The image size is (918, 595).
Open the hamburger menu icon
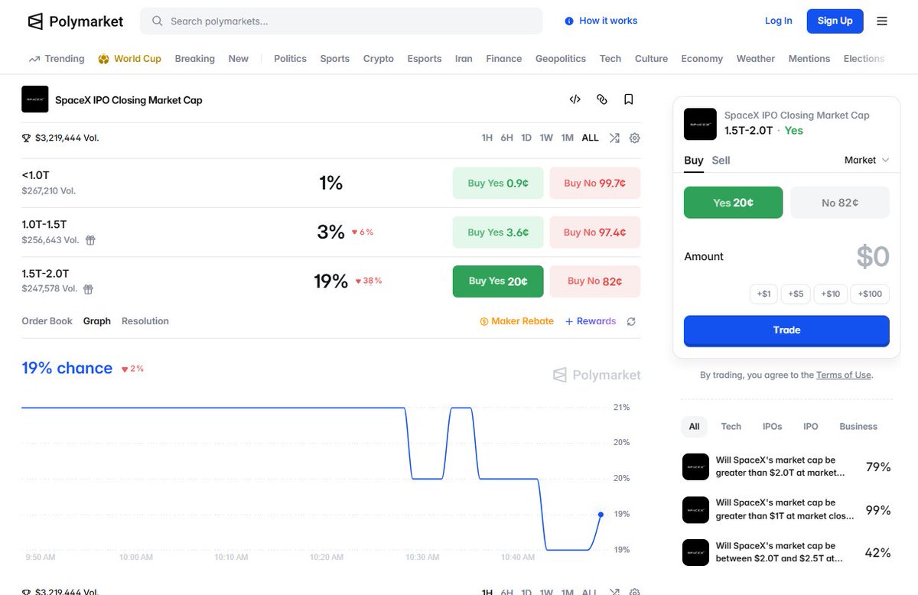click(x=882, y=21)
